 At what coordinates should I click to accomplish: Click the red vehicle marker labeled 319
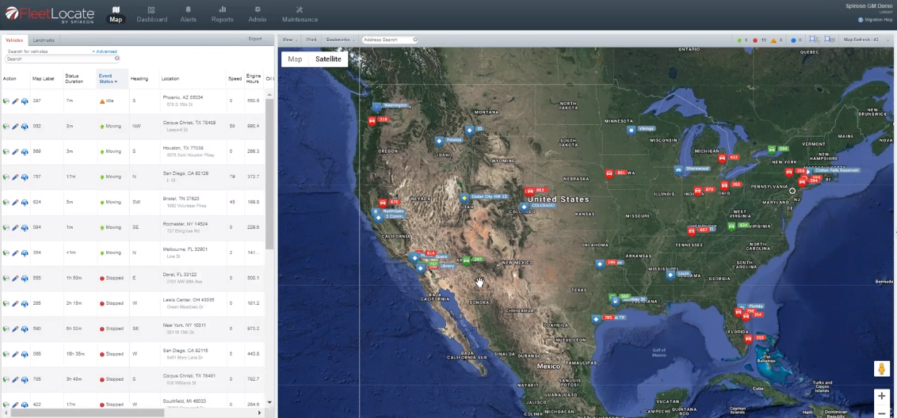click(372, 120)
